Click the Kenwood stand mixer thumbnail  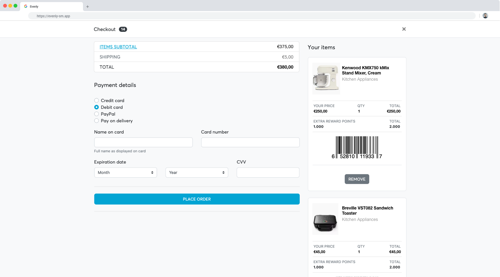pyautogui.click(x=326, y=79)
